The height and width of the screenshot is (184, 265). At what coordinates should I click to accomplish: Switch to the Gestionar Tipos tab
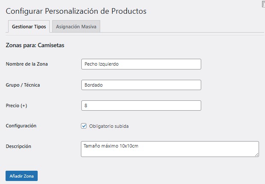[29, 27]
